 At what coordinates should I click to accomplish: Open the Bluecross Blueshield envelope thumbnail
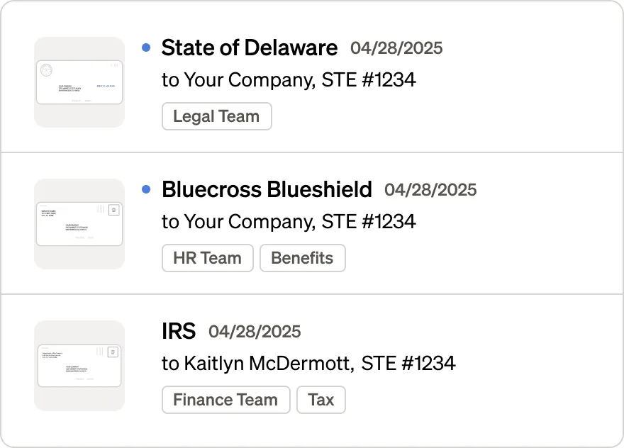[x=79, y=224]
